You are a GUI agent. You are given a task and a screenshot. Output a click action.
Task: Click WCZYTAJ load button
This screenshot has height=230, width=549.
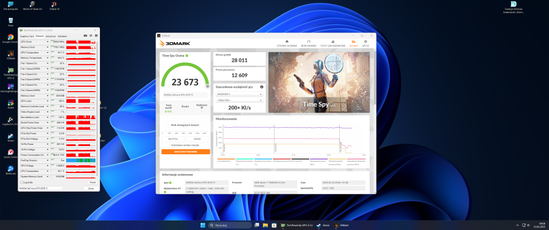click(x=173, y=139)
